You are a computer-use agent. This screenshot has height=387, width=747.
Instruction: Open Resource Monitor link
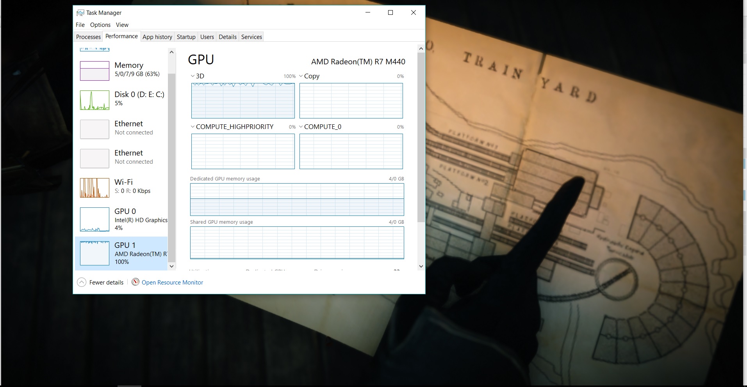coord(172,283)
